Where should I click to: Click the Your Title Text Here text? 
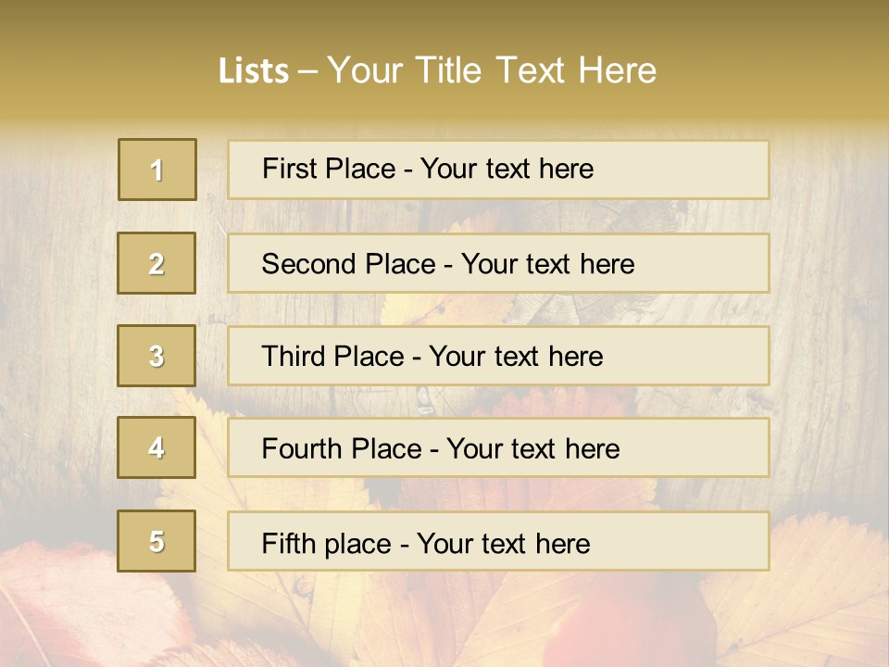(492, 71)
